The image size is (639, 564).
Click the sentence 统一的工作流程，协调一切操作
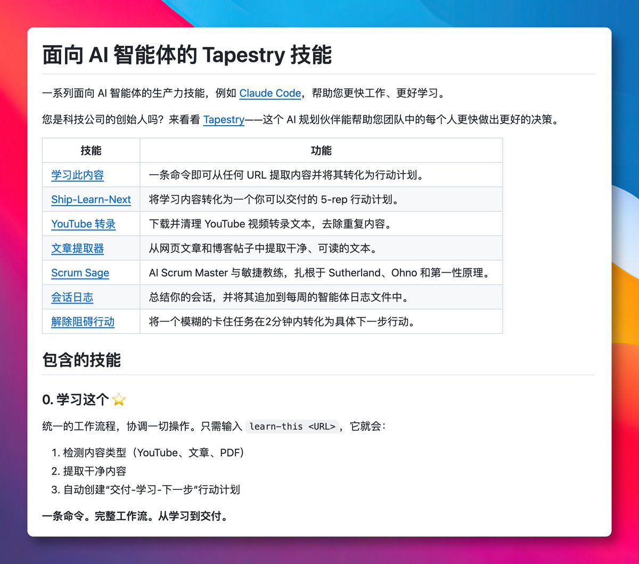coord(214,426)
